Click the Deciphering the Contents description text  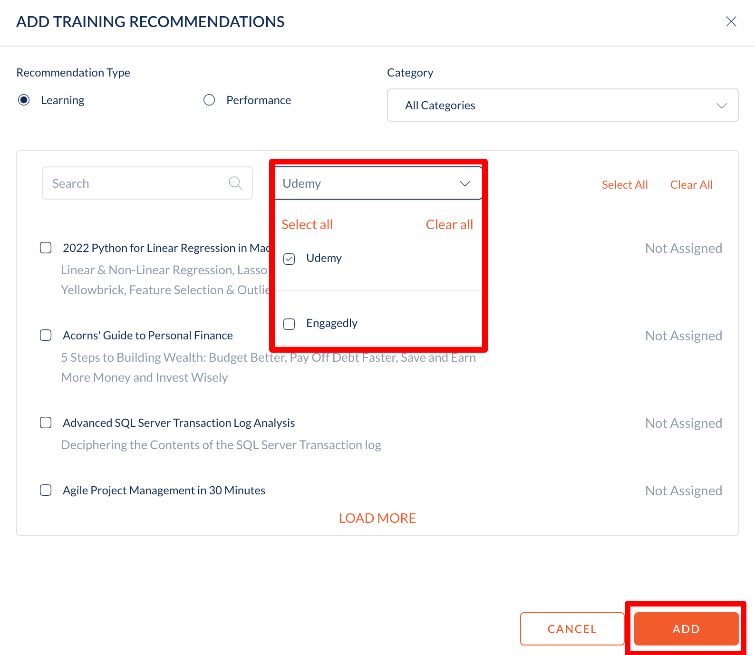click(221, 445)
